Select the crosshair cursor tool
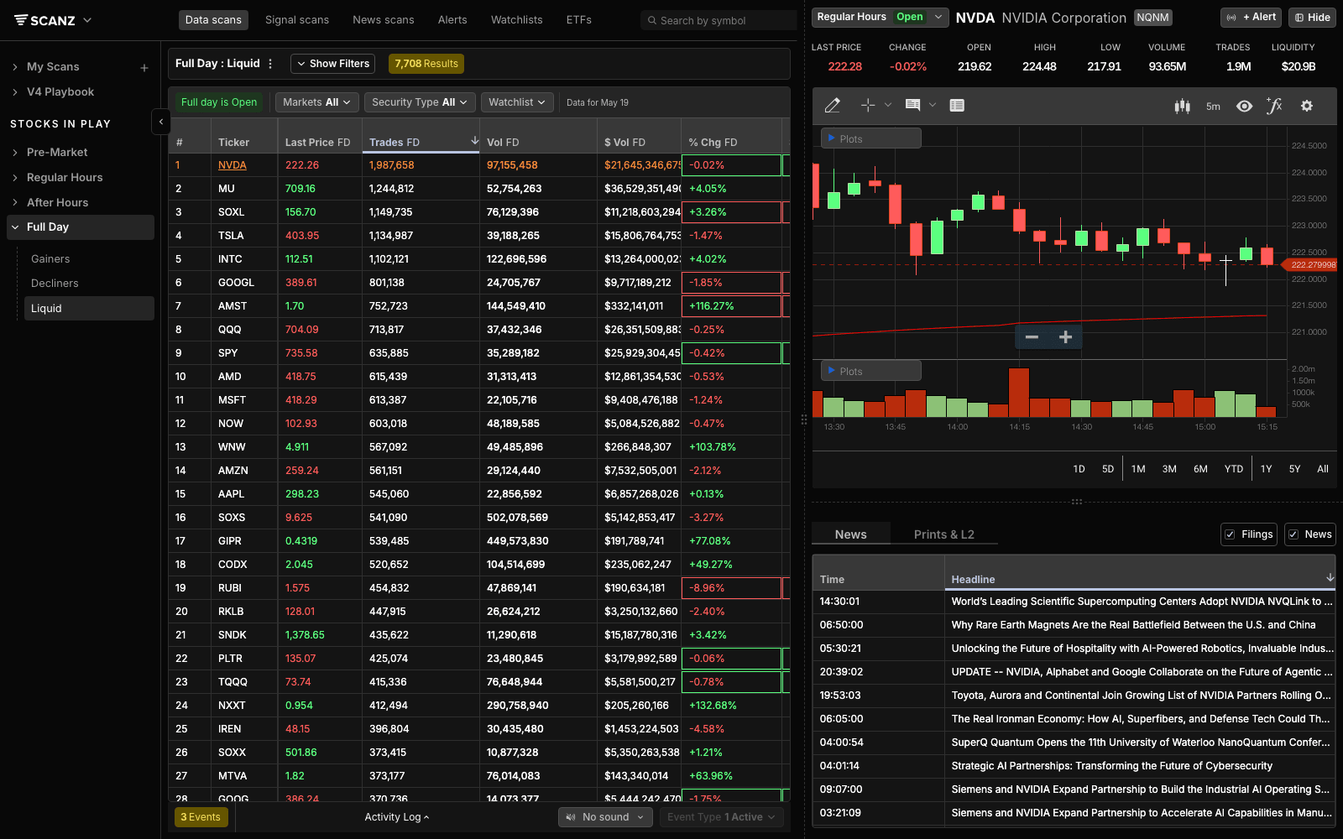This screenshot has height=839, width=1343. tap(868, 106)
